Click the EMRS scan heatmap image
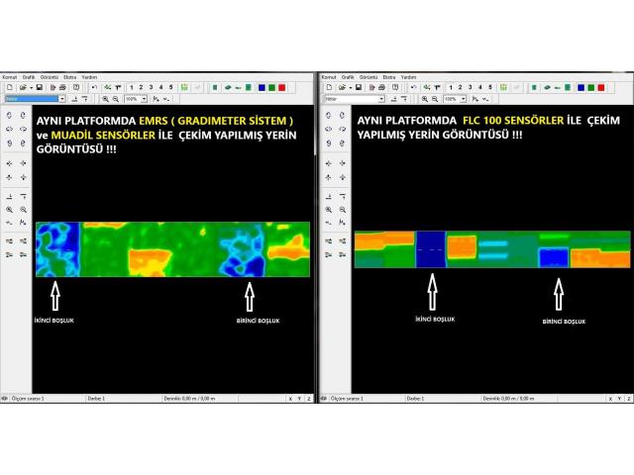Screen dimensions: 634x475 click(172, 248)
